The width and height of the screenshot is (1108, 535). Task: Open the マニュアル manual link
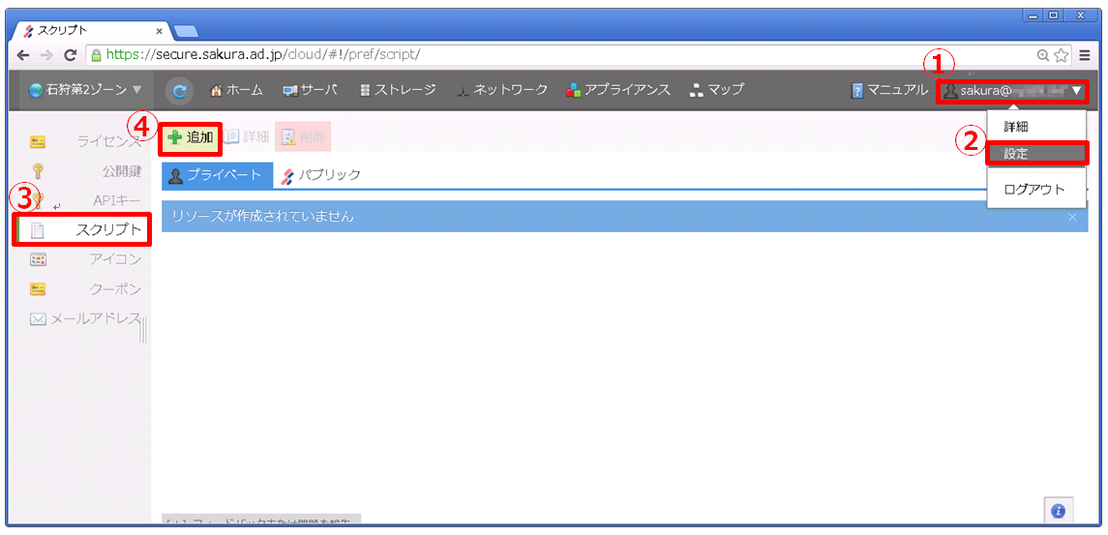tap(889, 90)
